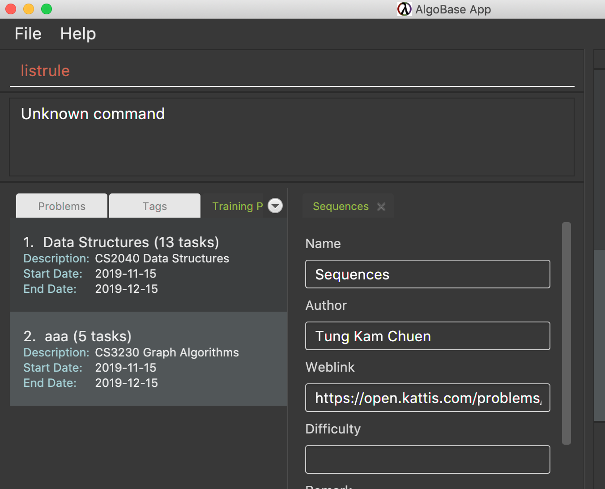
Task: Click the macOS yellow minimize button
Action: 29,9
